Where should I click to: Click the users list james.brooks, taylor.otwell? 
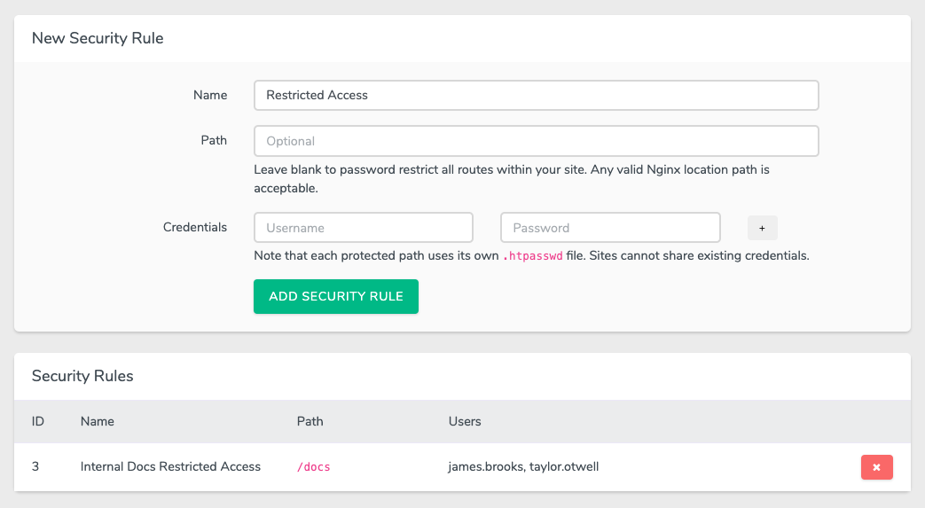pos(523,466)
